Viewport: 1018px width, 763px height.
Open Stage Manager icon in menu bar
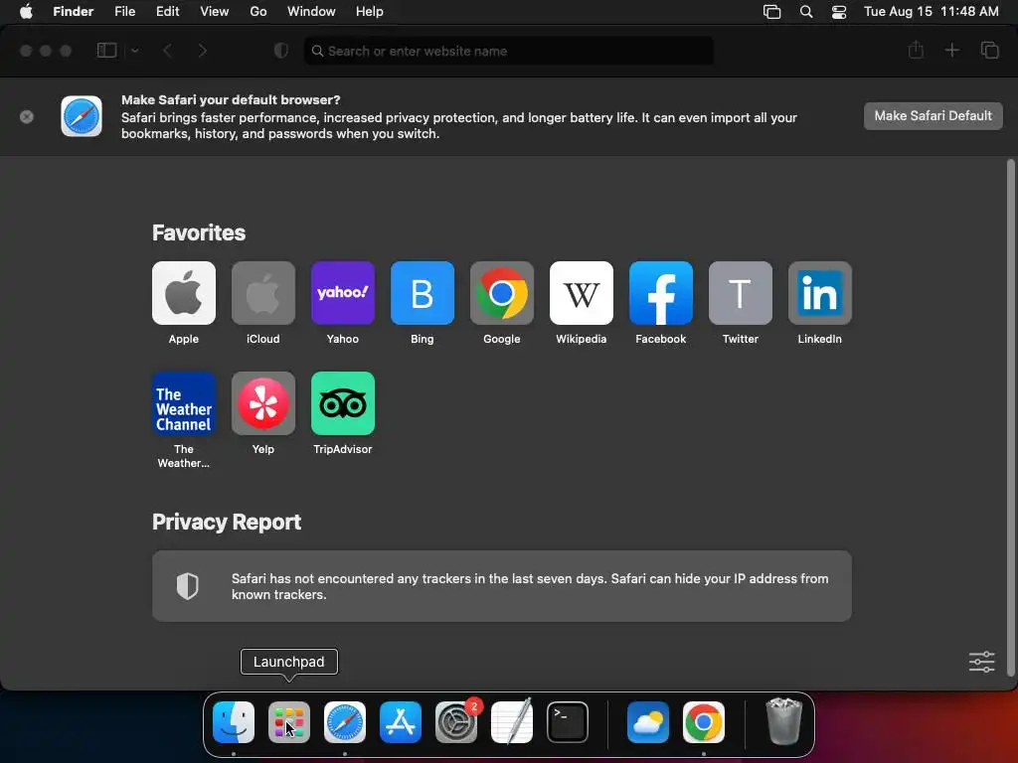[x=771, y=12]
